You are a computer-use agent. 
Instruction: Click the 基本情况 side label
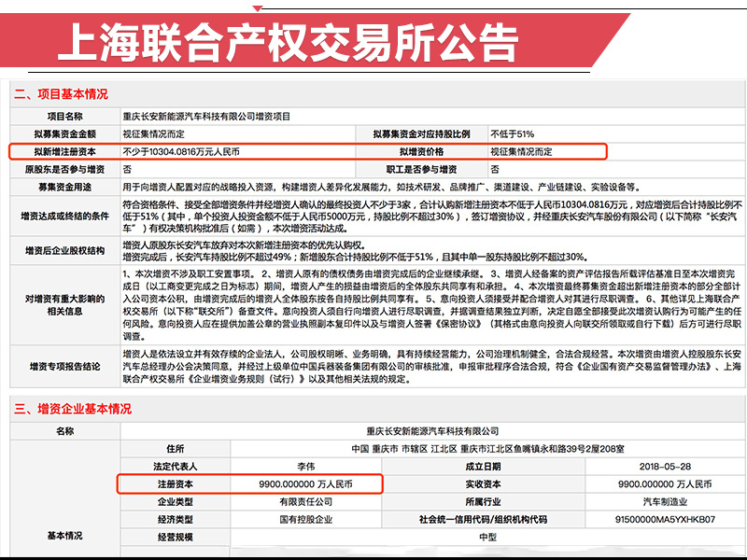coord(64,536)
